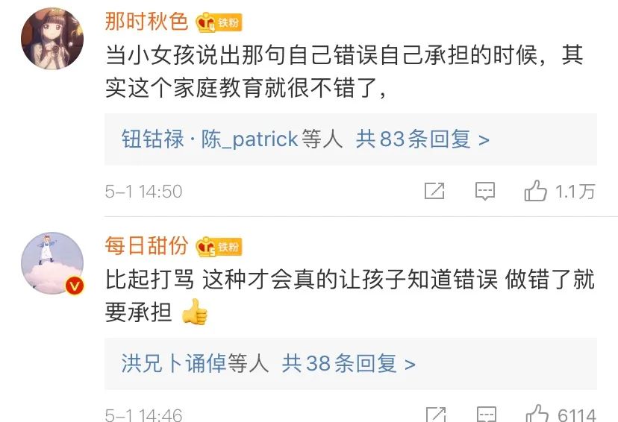Open avatar of 每日甜份

coord(52,263)
